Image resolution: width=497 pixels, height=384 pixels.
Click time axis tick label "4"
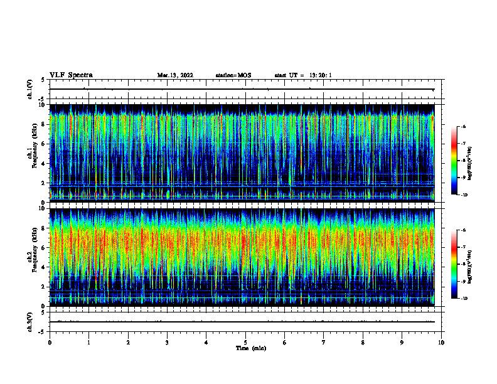206,343
